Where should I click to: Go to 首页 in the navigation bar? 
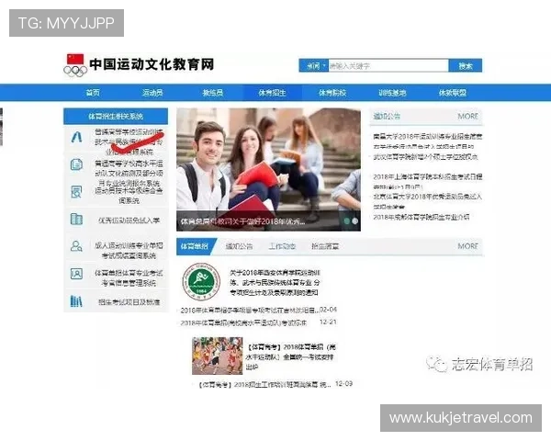pyautogui.click(x=93, y=93)
